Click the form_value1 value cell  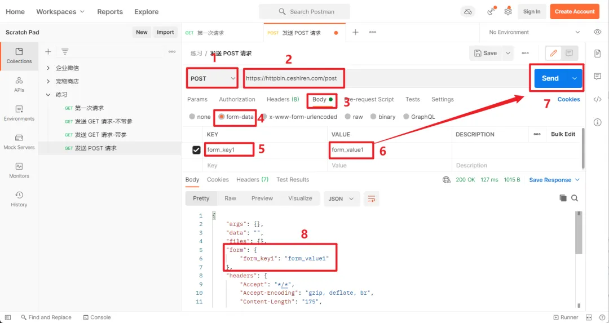click(390, 150)
